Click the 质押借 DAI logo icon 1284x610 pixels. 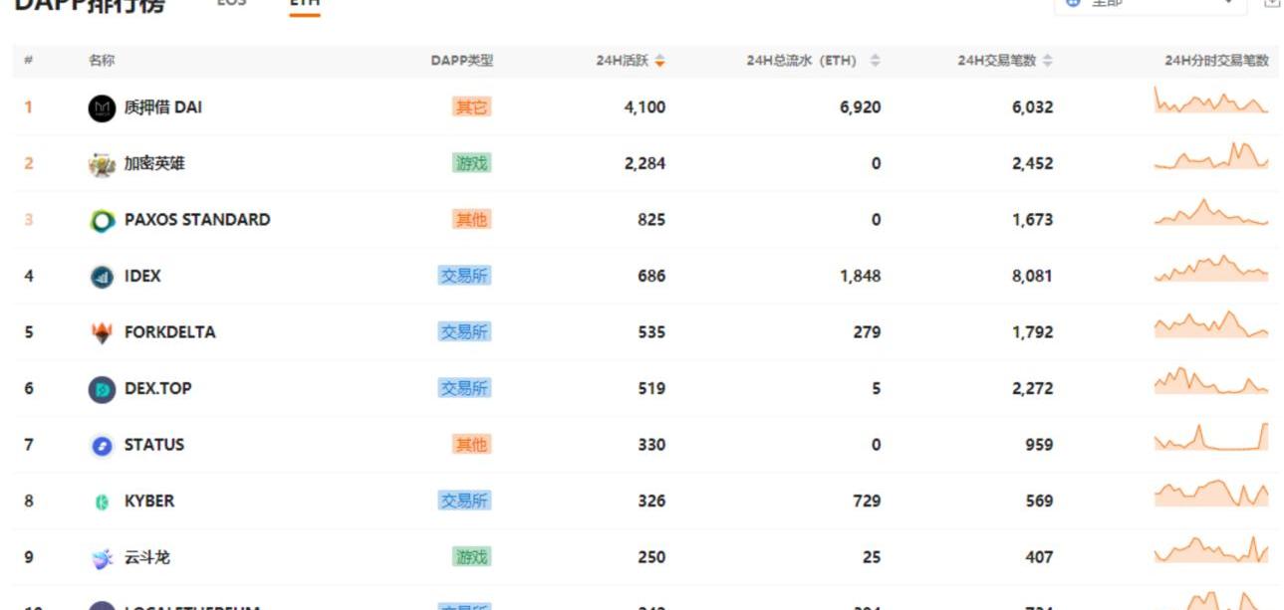(x=102, y=107)
